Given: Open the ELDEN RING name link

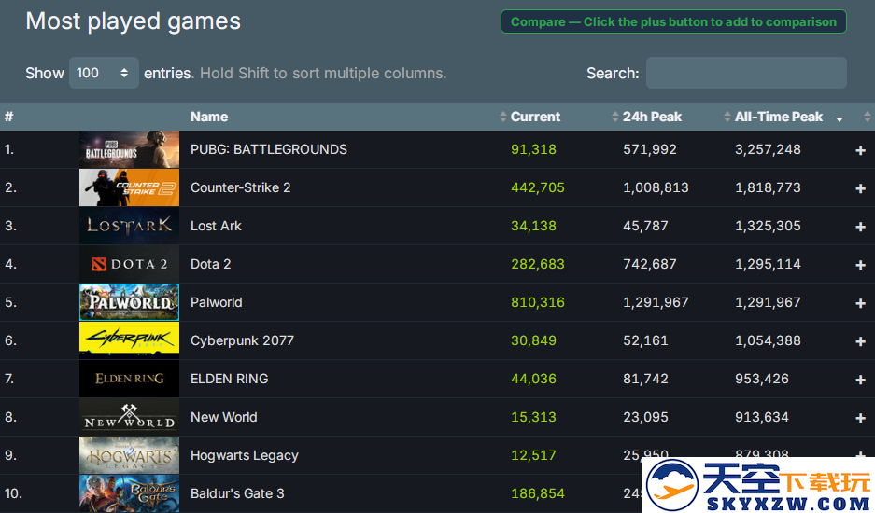Looking at the screenshot, I should tap(230, 379).
